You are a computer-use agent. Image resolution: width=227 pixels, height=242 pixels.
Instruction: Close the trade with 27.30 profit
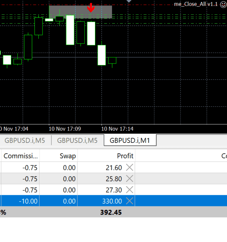click(x=129, y=190)
